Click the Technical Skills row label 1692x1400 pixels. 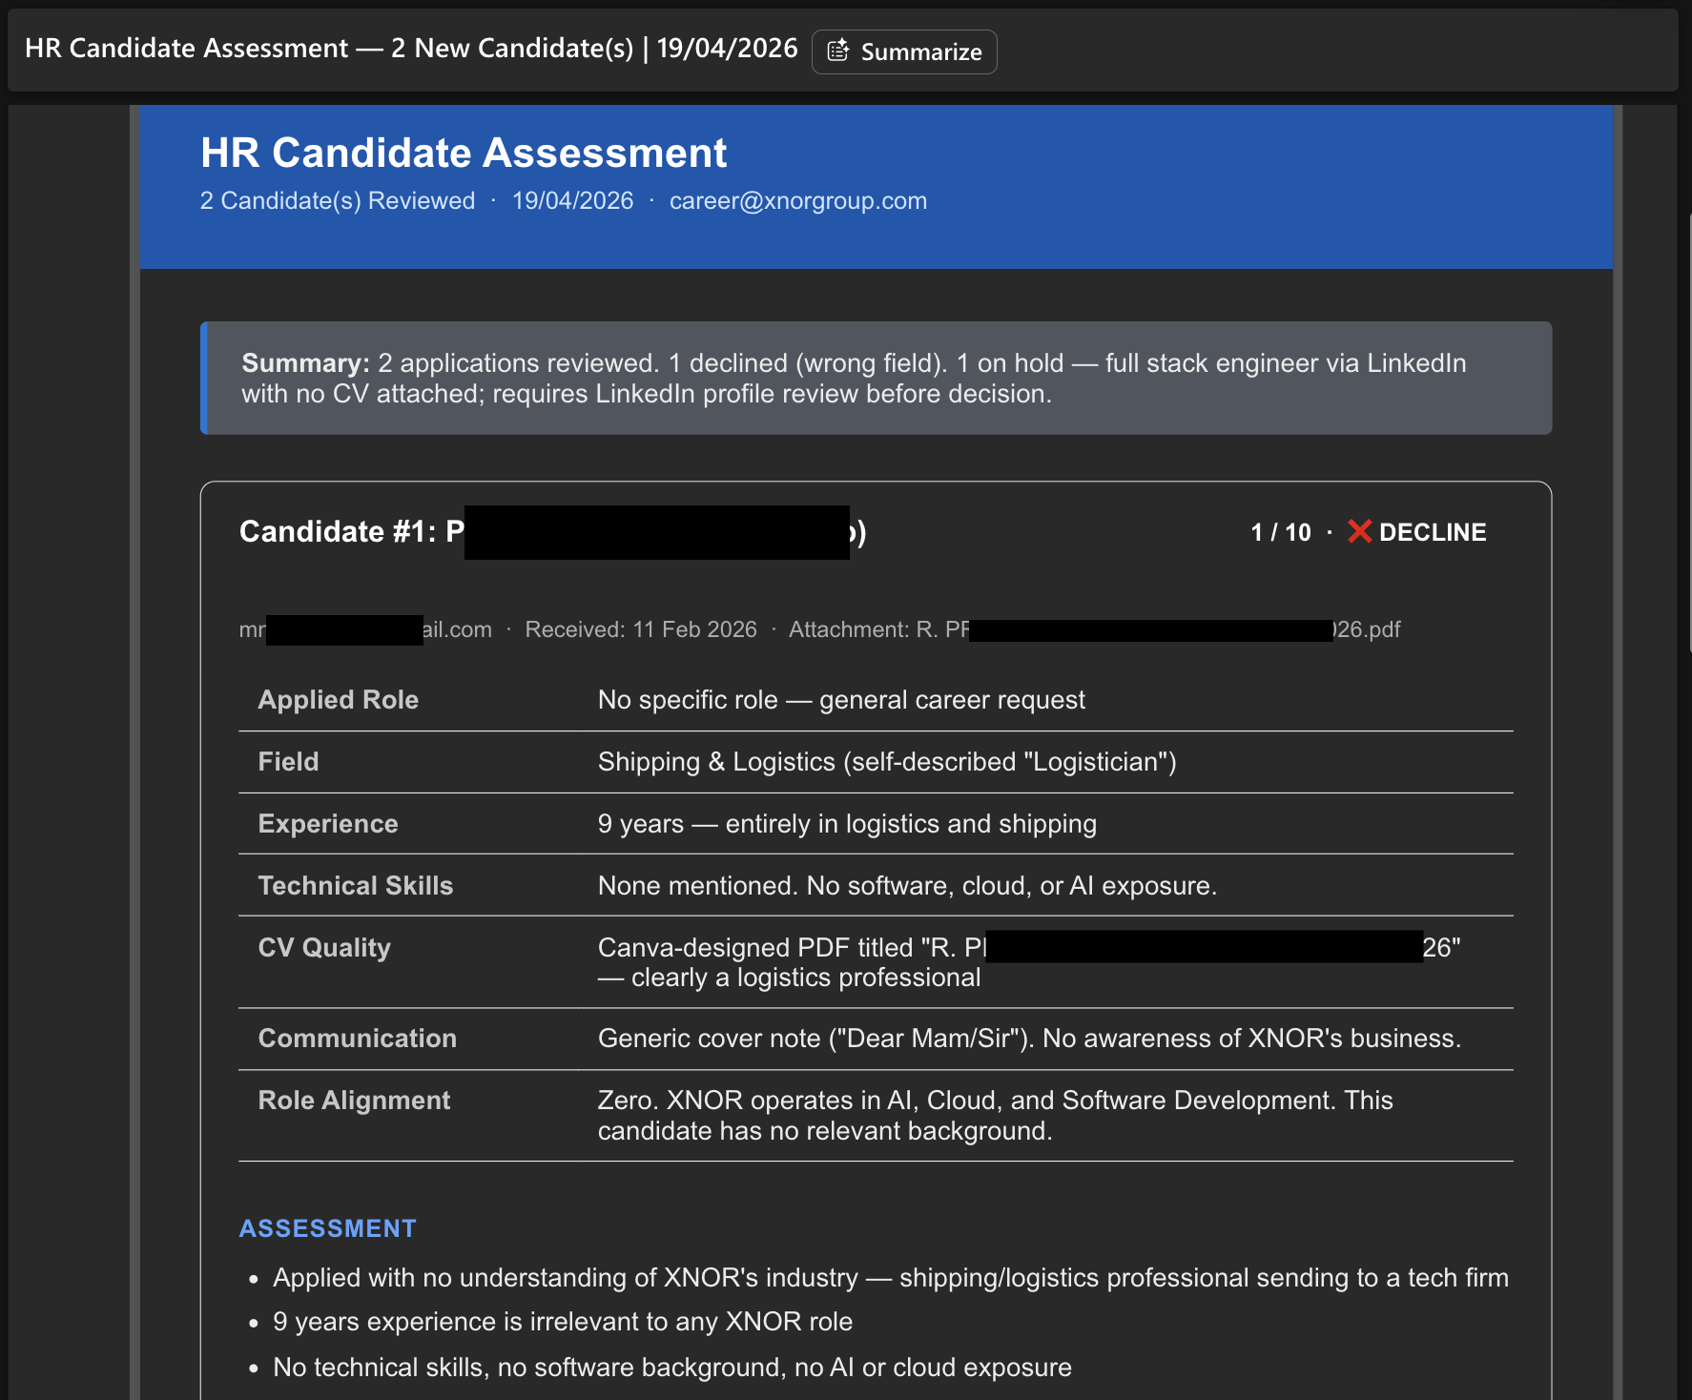click(x=355, y=886)
